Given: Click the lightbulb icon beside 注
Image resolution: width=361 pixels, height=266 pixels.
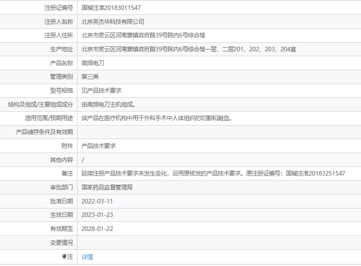Looking at the screenshot, I should pyautogui.click(x=64, y=257).
